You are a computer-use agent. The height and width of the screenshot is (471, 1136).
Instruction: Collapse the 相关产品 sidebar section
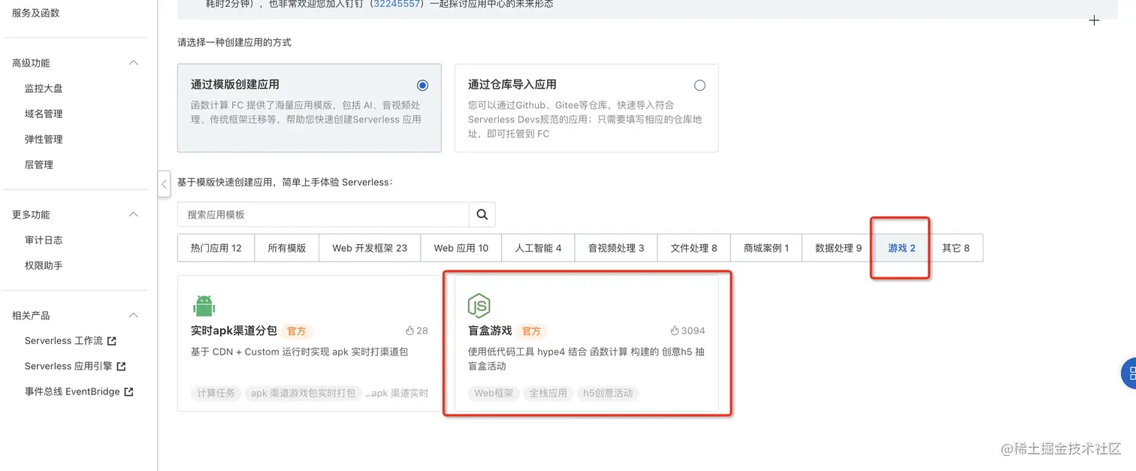(x=134, y=316)
